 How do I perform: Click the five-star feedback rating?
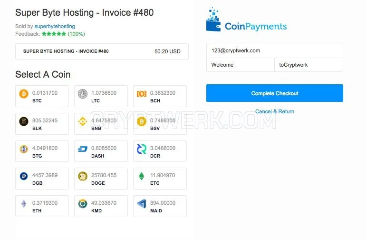pyautogui.click(x=54, y=34)
